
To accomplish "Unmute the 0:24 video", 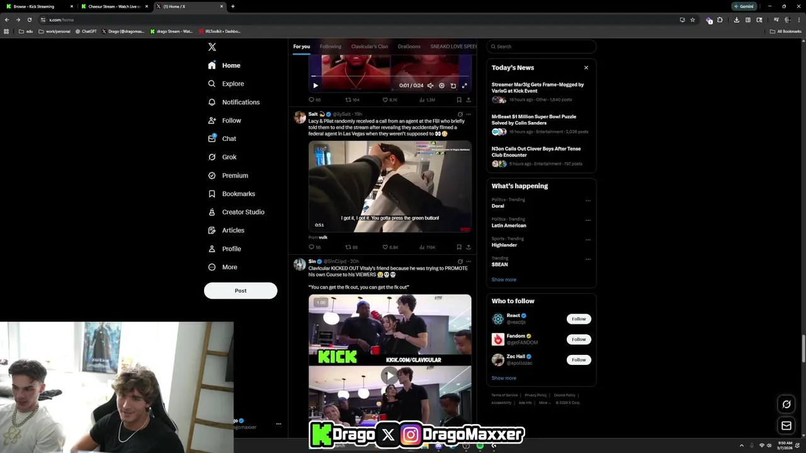I will coord(430,86).
